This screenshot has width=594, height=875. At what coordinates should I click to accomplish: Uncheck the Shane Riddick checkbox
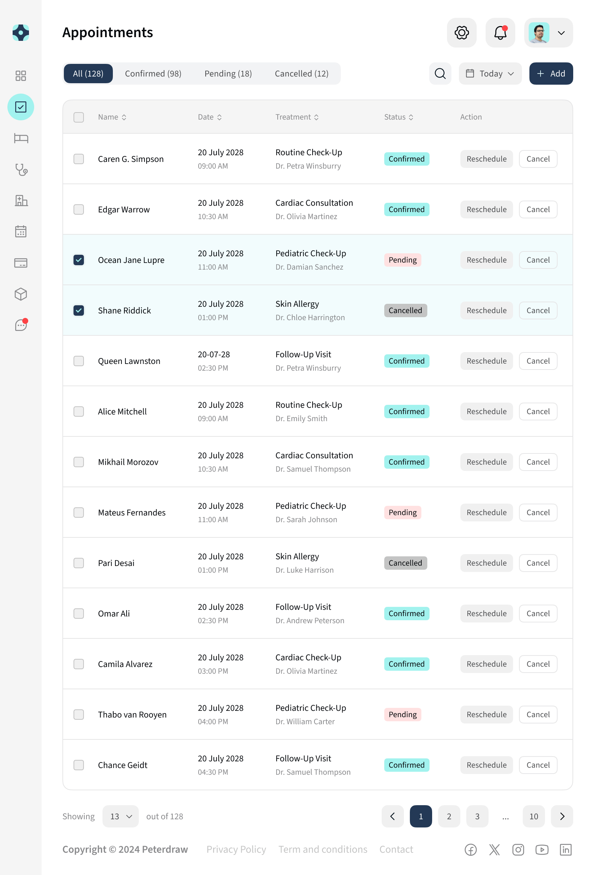point(78,310)
